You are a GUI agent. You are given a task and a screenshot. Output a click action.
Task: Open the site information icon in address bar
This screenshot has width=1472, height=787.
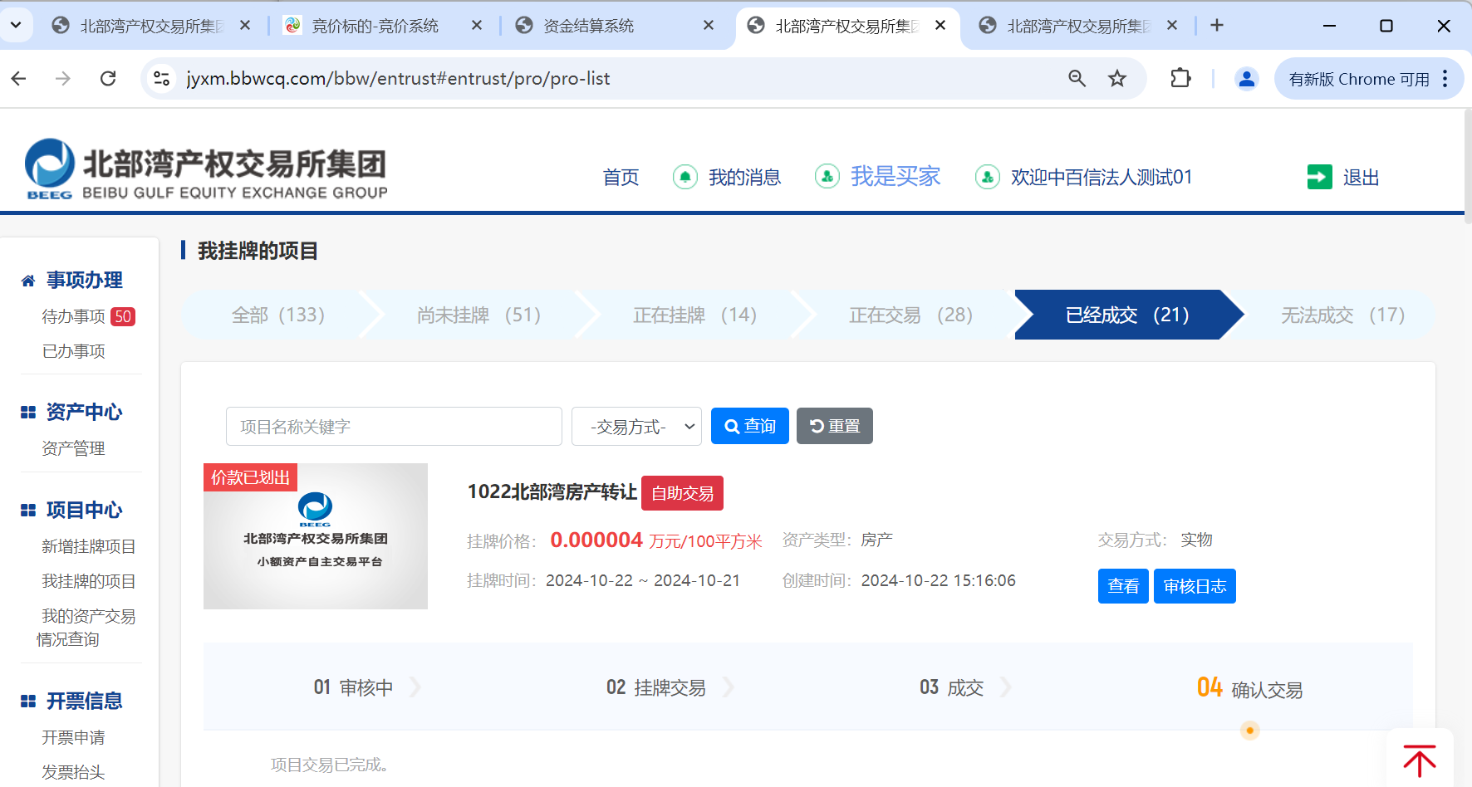coord(161,78)
